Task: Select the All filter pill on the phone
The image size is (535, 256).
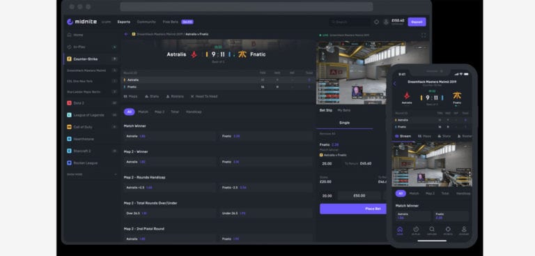Action: pos(401,193)
